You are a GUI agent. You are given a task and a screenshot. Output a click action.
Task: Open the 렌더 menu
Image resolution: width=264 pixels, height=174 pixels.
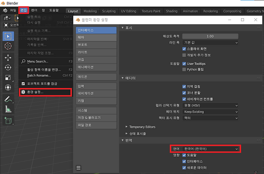pyautogui.click(x=34, y=11)
